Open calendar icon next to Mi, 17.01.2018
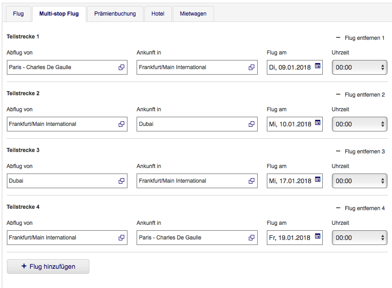Viewport: 392px width, 288px height. coord(318,180)
